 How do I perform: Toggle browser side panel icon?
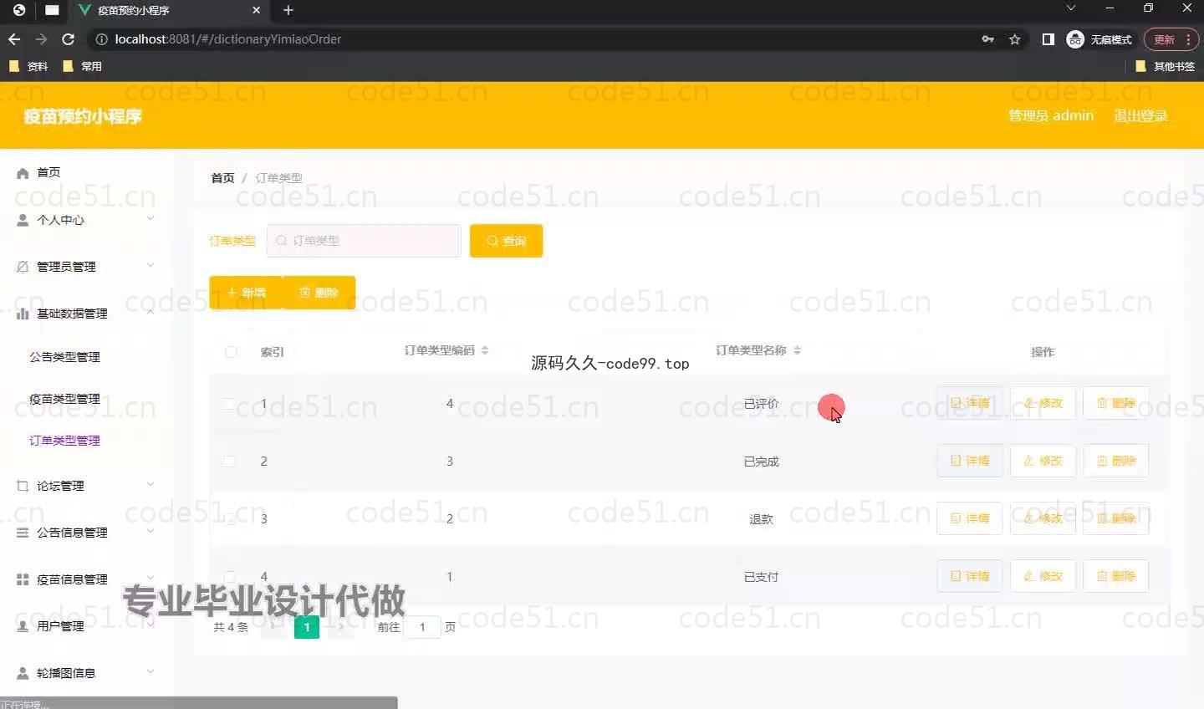click(1048, 39)
